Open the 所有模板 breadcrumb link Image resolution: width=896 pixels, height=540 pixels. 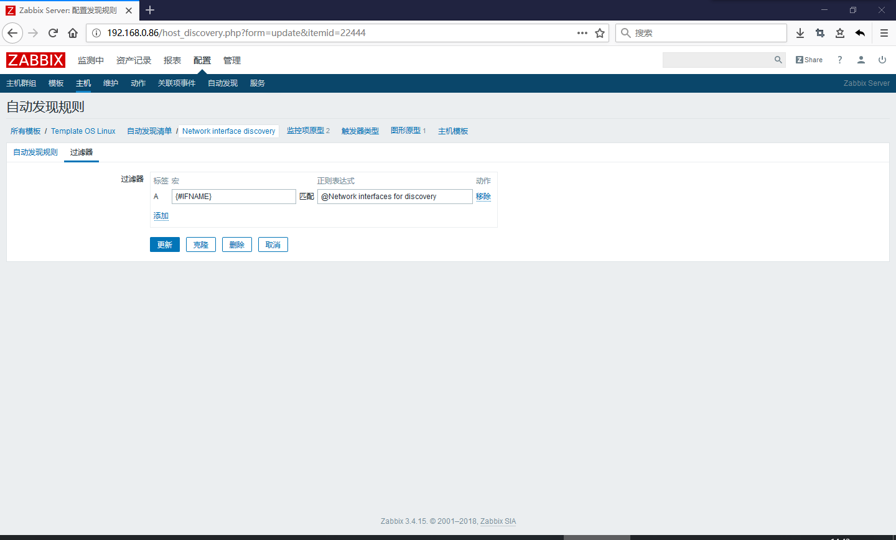(26, 131)
